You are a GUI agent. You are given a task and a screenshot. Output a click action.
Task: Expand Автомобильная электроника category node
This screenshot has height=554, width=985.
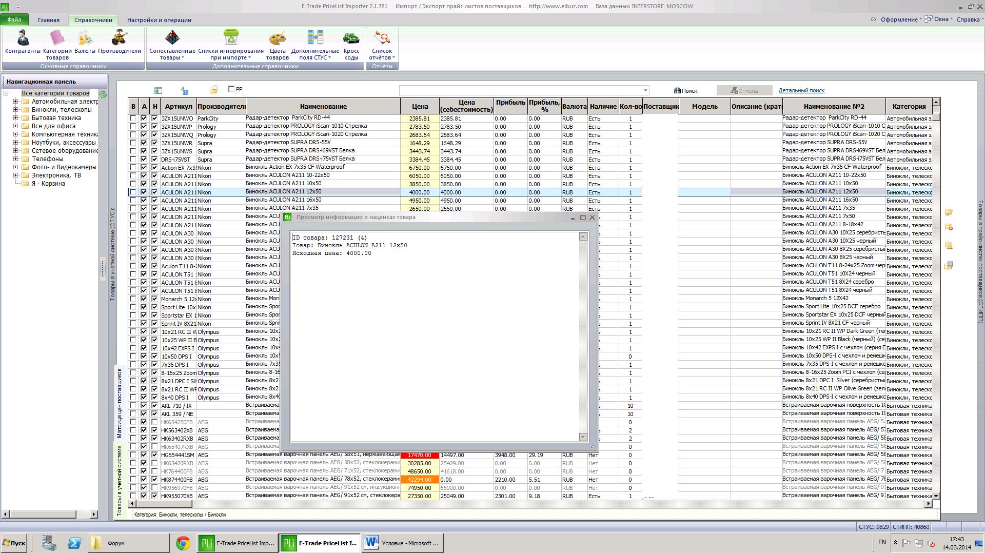tap(15, 102)
